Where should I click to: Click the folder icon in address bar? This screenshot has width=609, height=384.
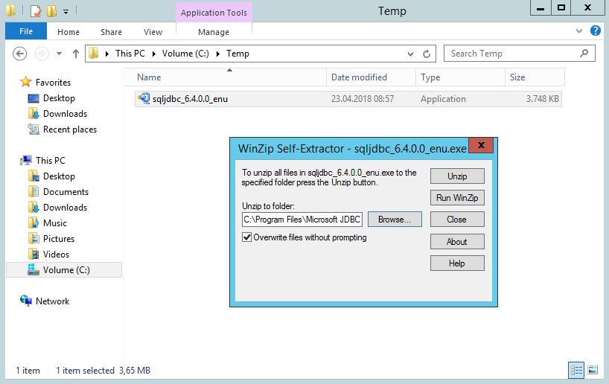coord(93,53)
